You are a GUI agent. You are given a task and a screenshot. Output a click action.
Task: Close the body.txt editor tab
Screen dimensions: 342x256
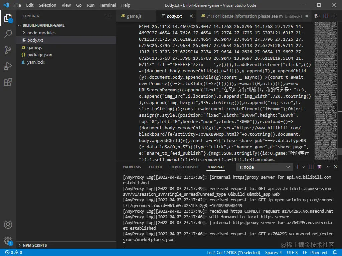click(x=191, y=16)
